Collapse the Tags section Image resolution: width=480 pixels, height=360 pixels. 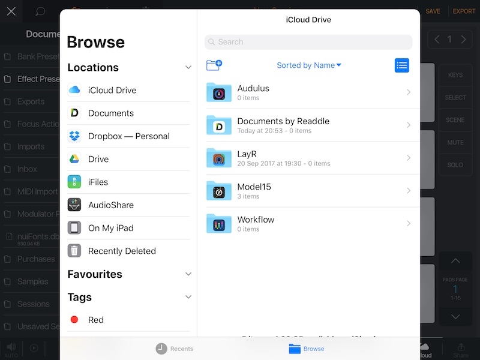tap(188, 296)
